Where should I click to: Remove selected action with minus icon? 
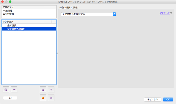(x=14, y=90)
